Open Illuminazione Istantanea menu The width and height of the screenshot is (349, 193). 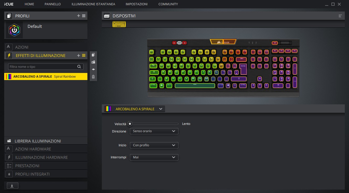point(93,4)
